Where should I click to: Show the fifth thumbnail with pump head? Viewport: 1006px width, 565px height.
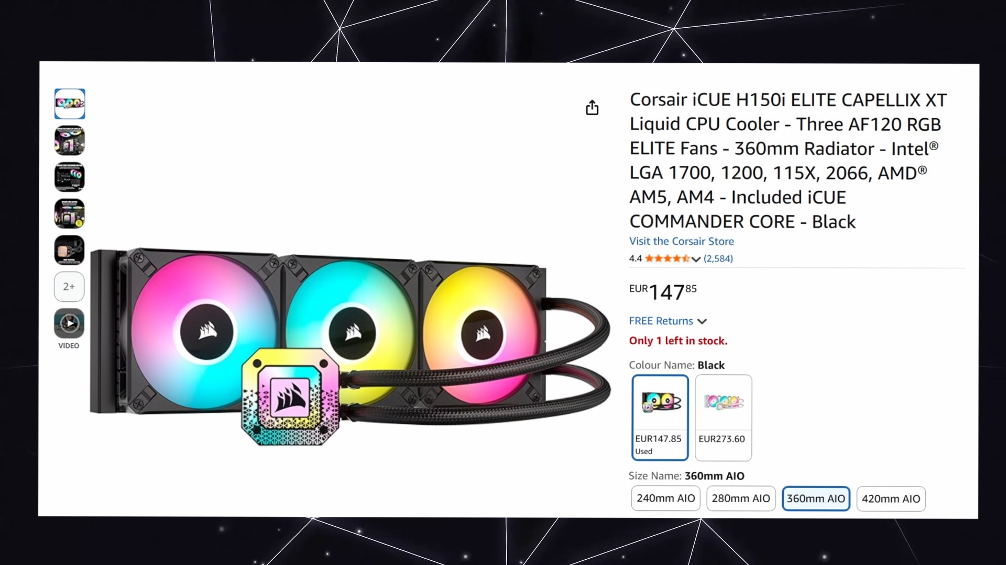[x=70, y=250]
